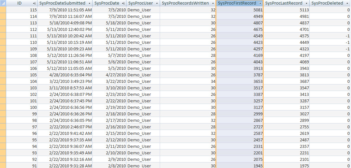351x168 pixels.
Task: Click last record value 4837
Action: (x=286, y=23)
